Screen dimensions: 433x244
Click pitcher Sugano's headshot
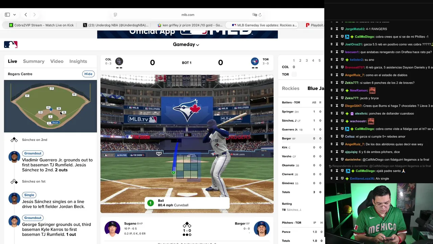112,229
